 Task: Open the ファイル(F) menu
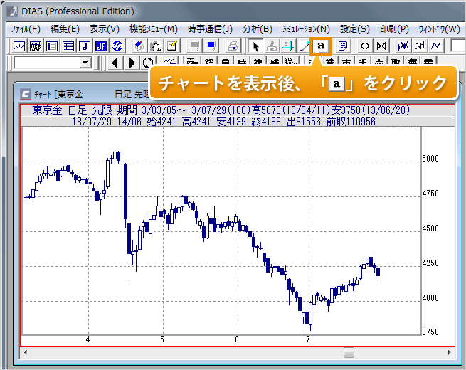[x=26, y=29]
